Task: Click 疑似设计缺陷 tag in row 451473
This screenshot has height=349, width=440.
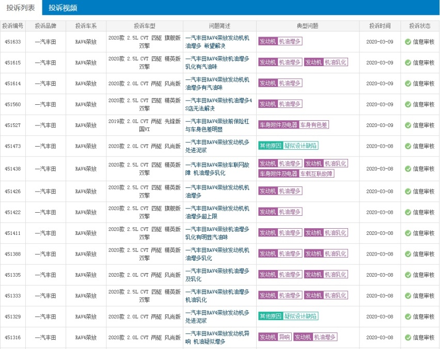Action: [300, 146]
